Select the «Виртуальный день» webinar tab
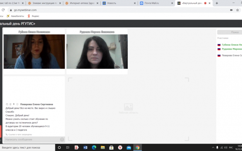The height and width of the screenshot is (151, 242). [x=194, y=3]
